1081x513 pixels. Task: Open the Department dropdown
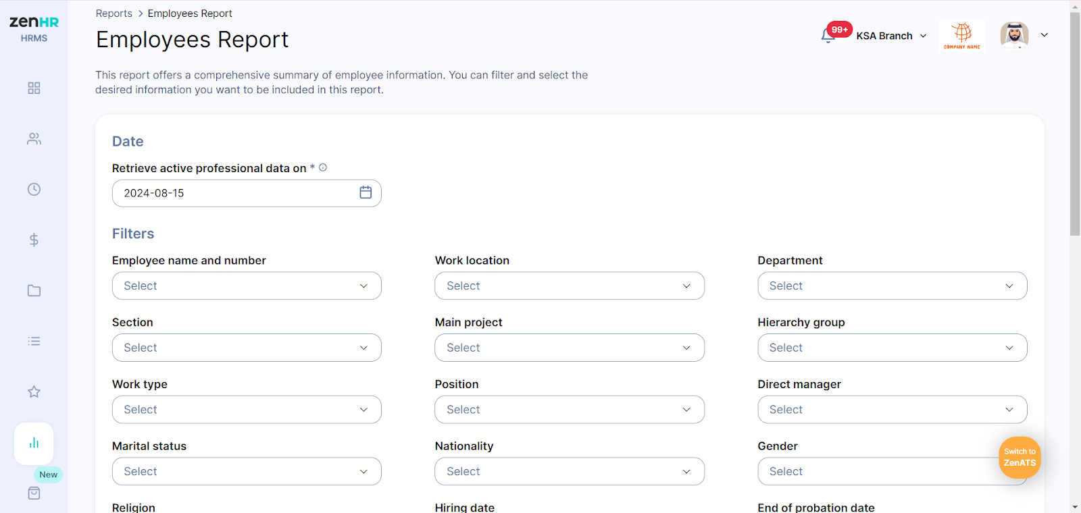(x=893, y=286)
